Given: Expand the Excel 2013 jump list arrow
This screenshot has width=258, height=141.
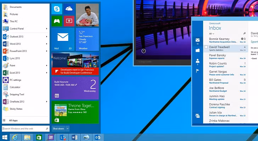Looking at the screenshot, I should point(46,73).
